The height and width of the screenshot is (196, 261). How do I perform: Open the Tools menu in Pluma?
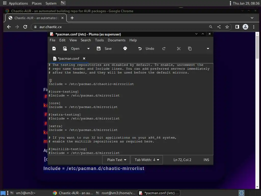tap(99, 40)
